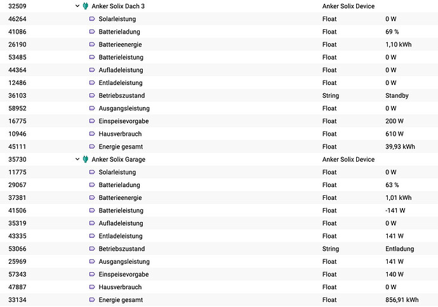This screenshot has height=307, width=438.
Task: Collapse the Anker Solix Garage node
Action: coord(77,159)
